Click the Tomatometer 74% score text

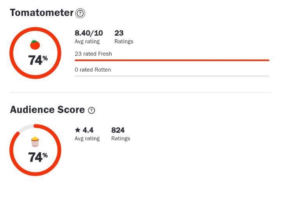point(37,60)
